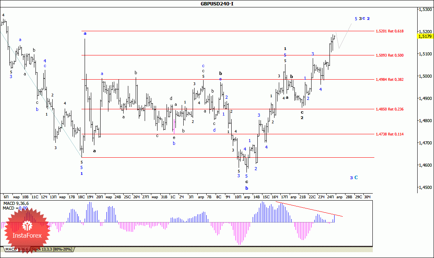
Task: Select the 1С date on time axis
Action: (x=173, y=197)
